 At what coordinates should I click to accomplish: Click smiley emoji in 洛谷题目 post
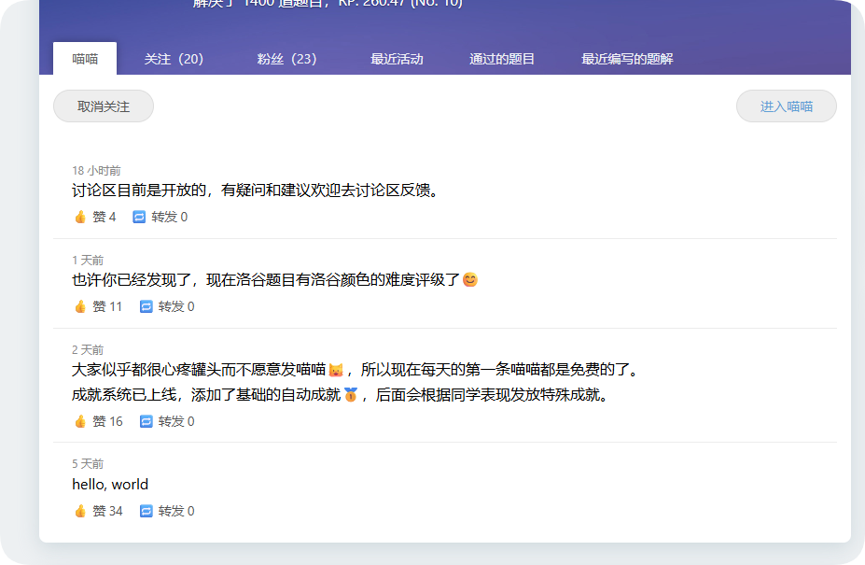[x=470, y=280]
